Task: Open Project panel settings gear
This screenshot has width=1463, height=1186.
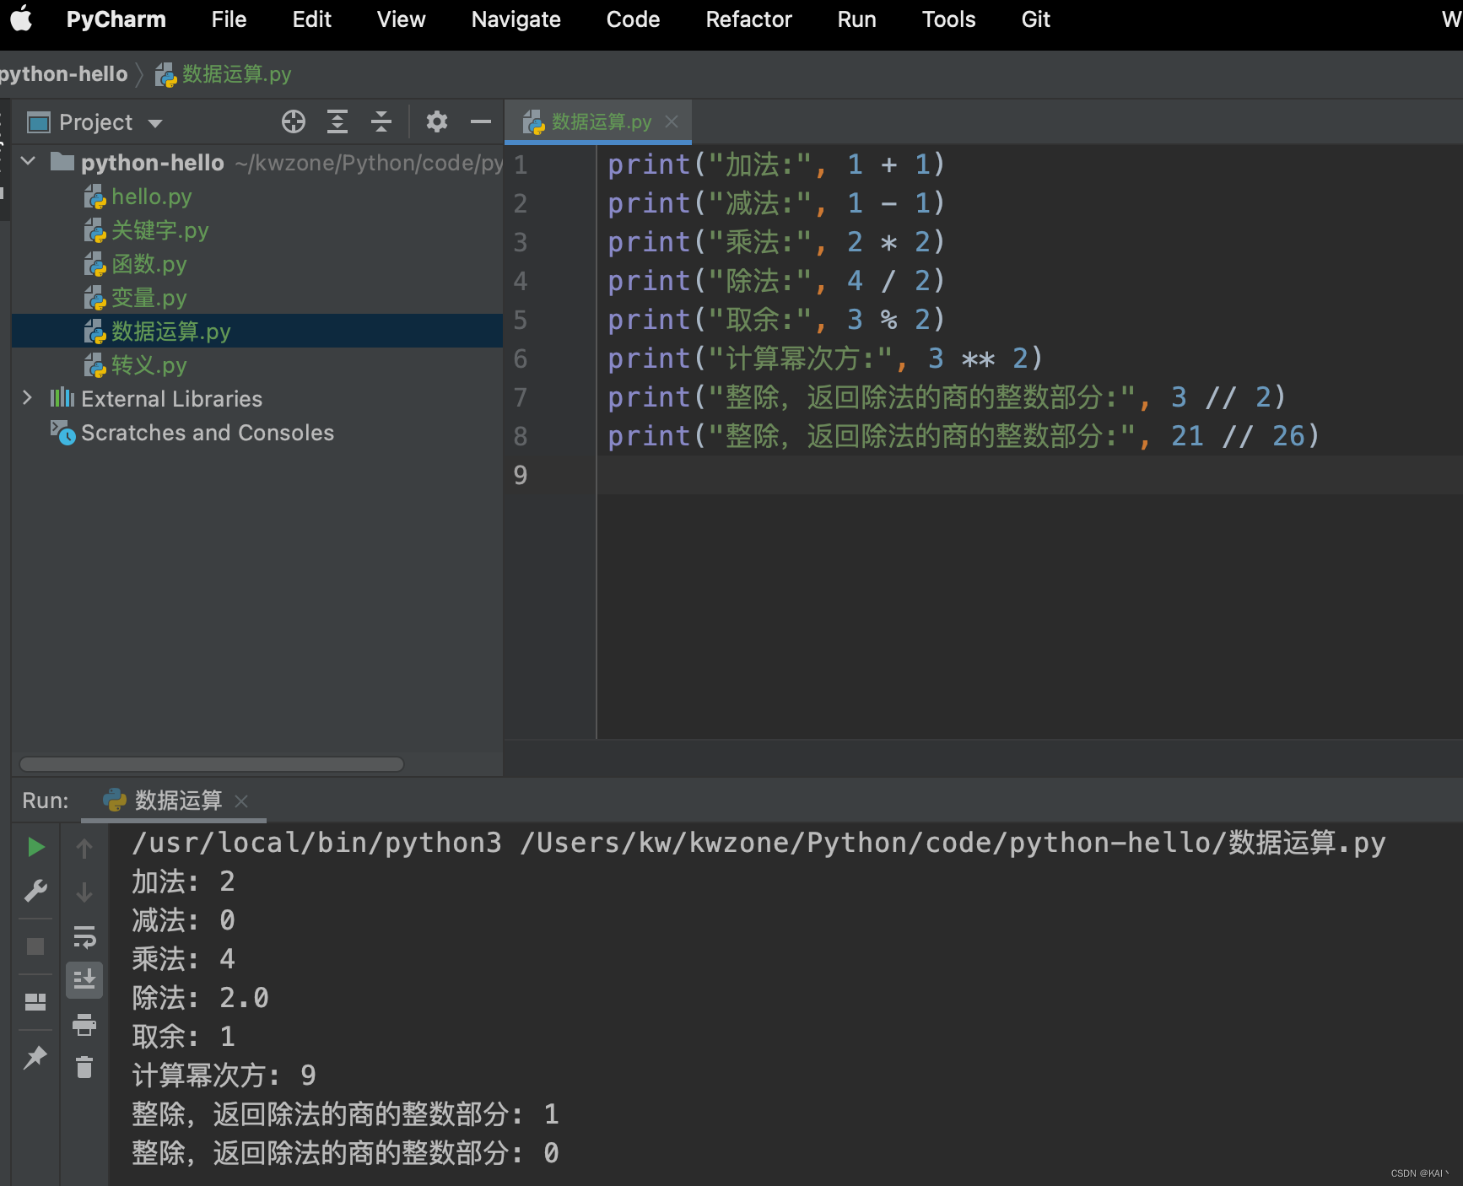Action: (x=436, y=122)
